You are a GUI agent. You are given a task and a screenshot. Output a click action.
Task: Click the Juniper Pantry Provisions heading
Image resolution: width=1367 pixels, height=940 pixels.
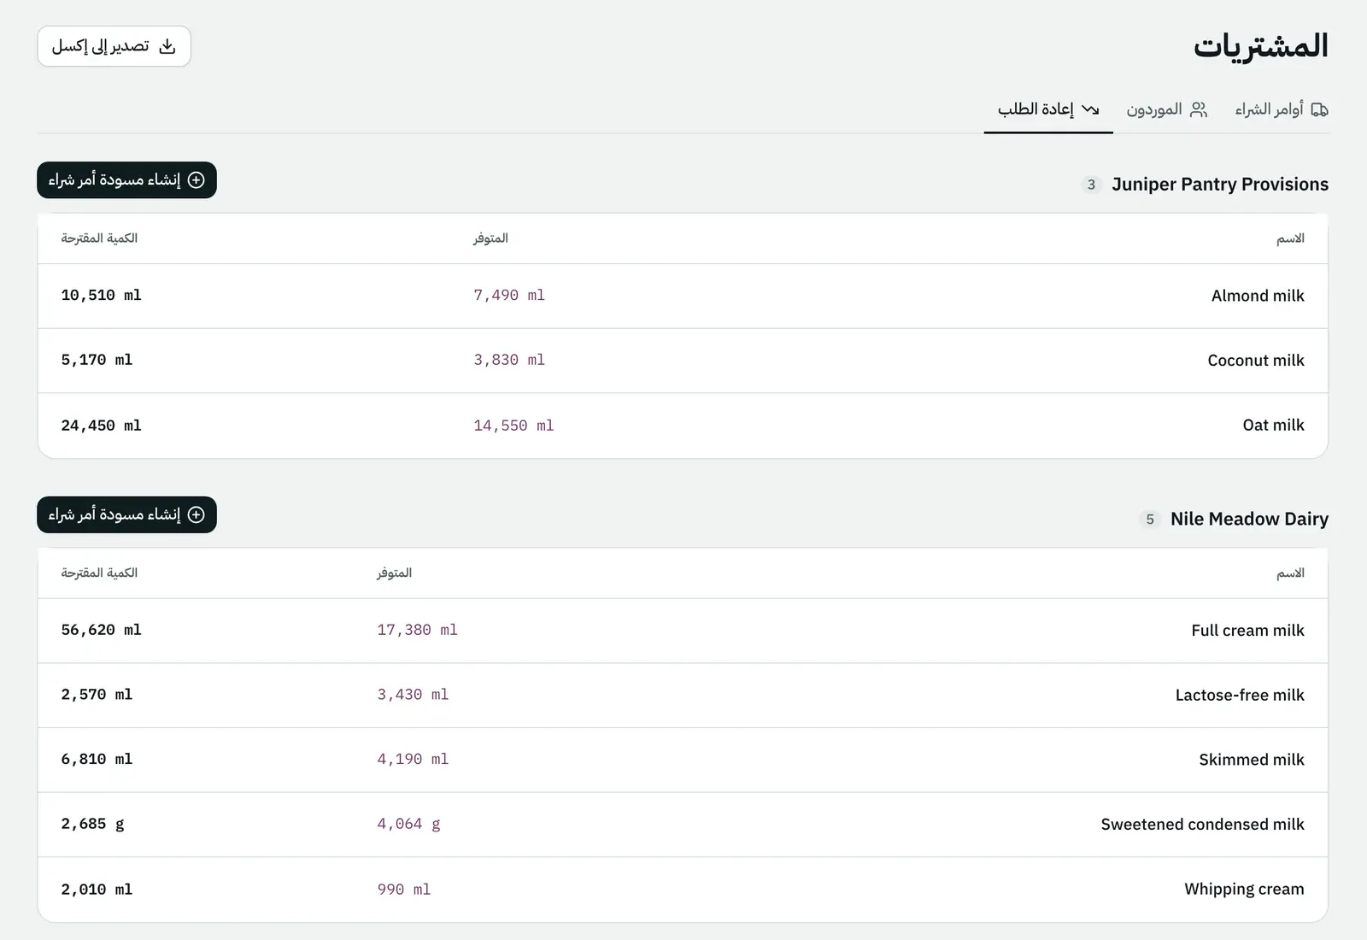[x=1220, y=185]
